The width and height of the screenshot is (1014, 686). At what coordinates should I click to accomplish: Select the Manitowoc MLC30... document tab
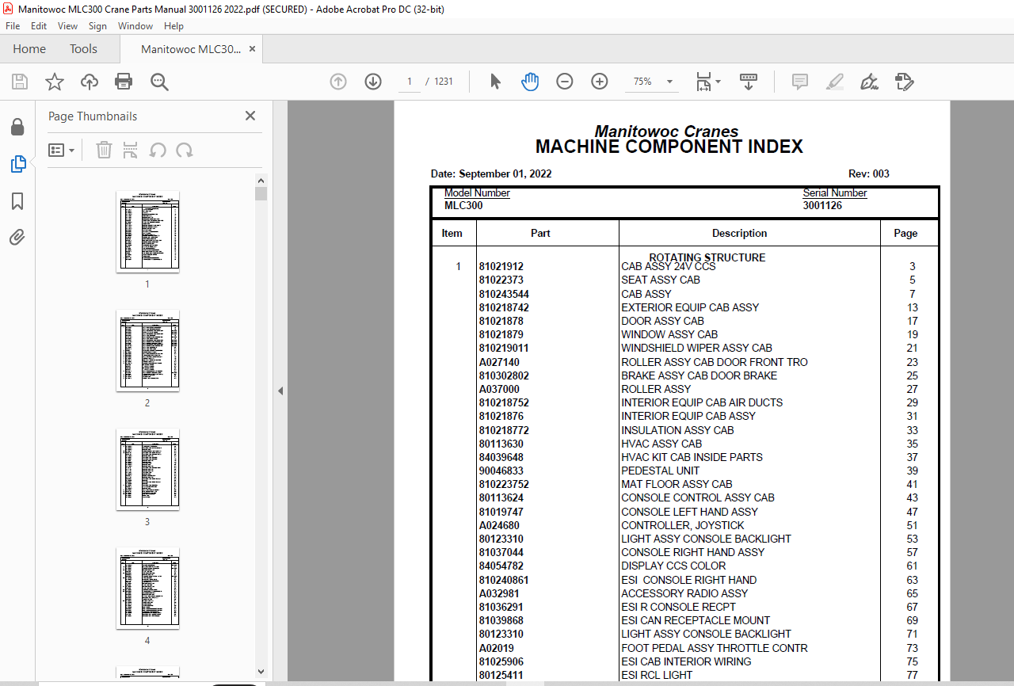click(x=190, y=49)
